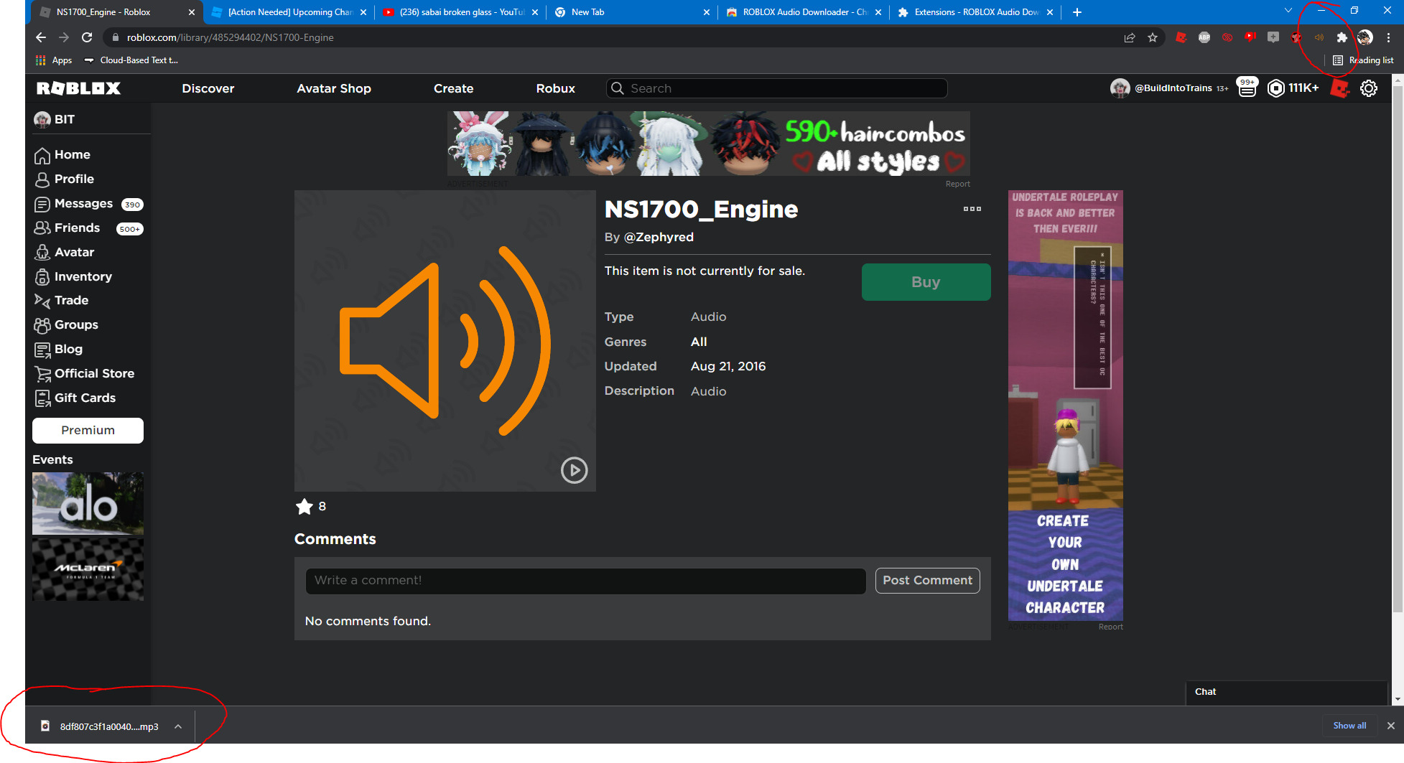Viewport: 1404px width, 763px height.
Task: Open Groups from the sidebar
Action: (x=76, y=324)
